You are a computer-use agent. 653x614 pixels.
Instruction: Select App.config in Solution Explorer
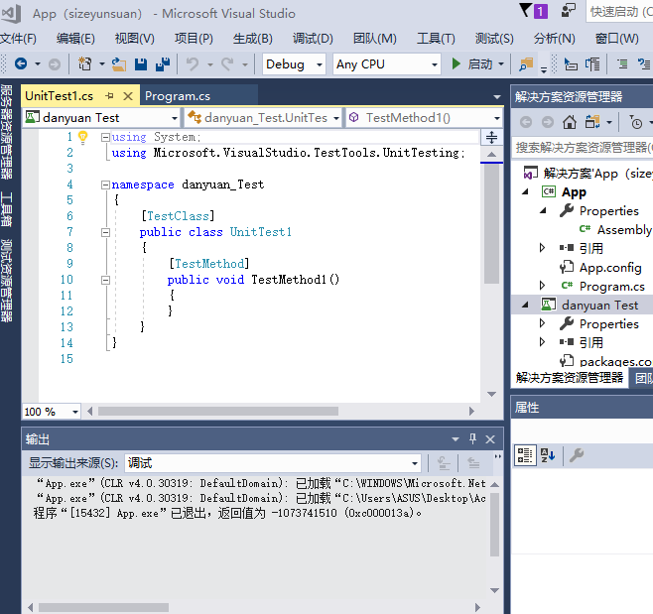(x=610, y=267)
